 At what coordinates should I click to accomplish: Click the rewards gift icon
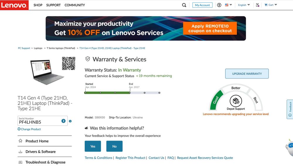(258, 5)
